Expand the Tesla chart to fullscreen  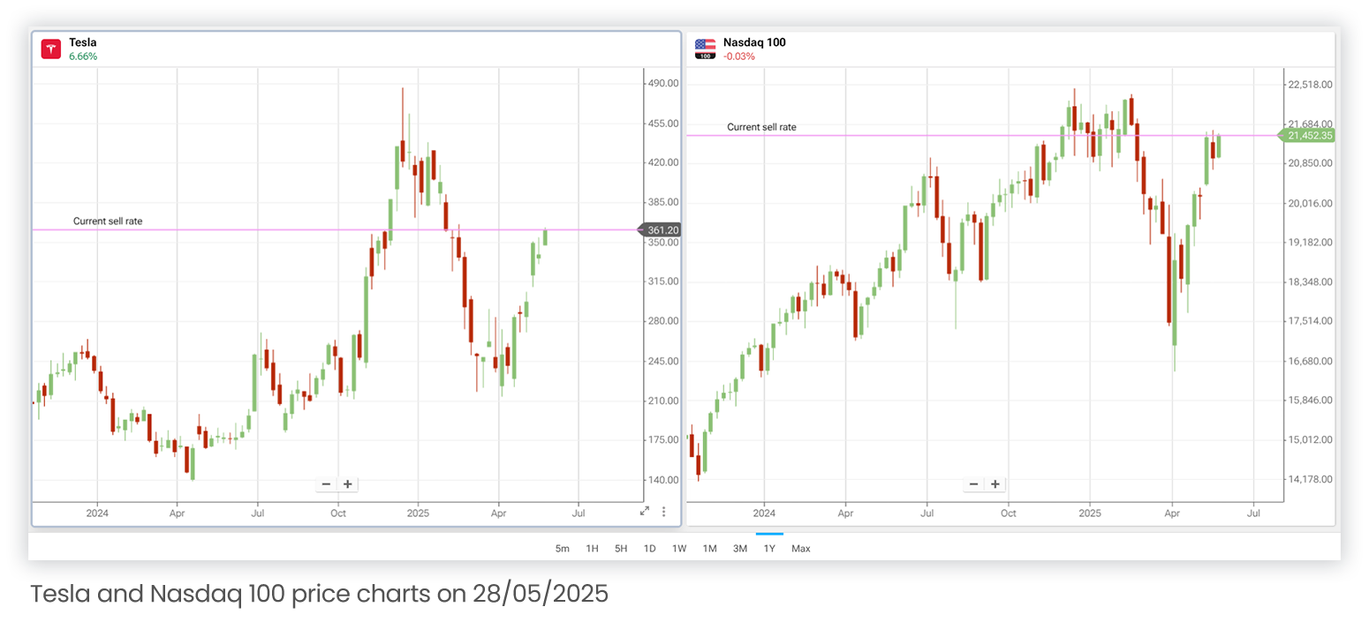pos(644,509)
